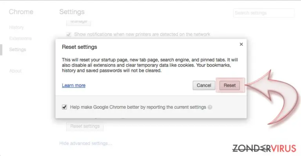Open the Learn more link
Screen dimensions: 301x156
point(74,85)
